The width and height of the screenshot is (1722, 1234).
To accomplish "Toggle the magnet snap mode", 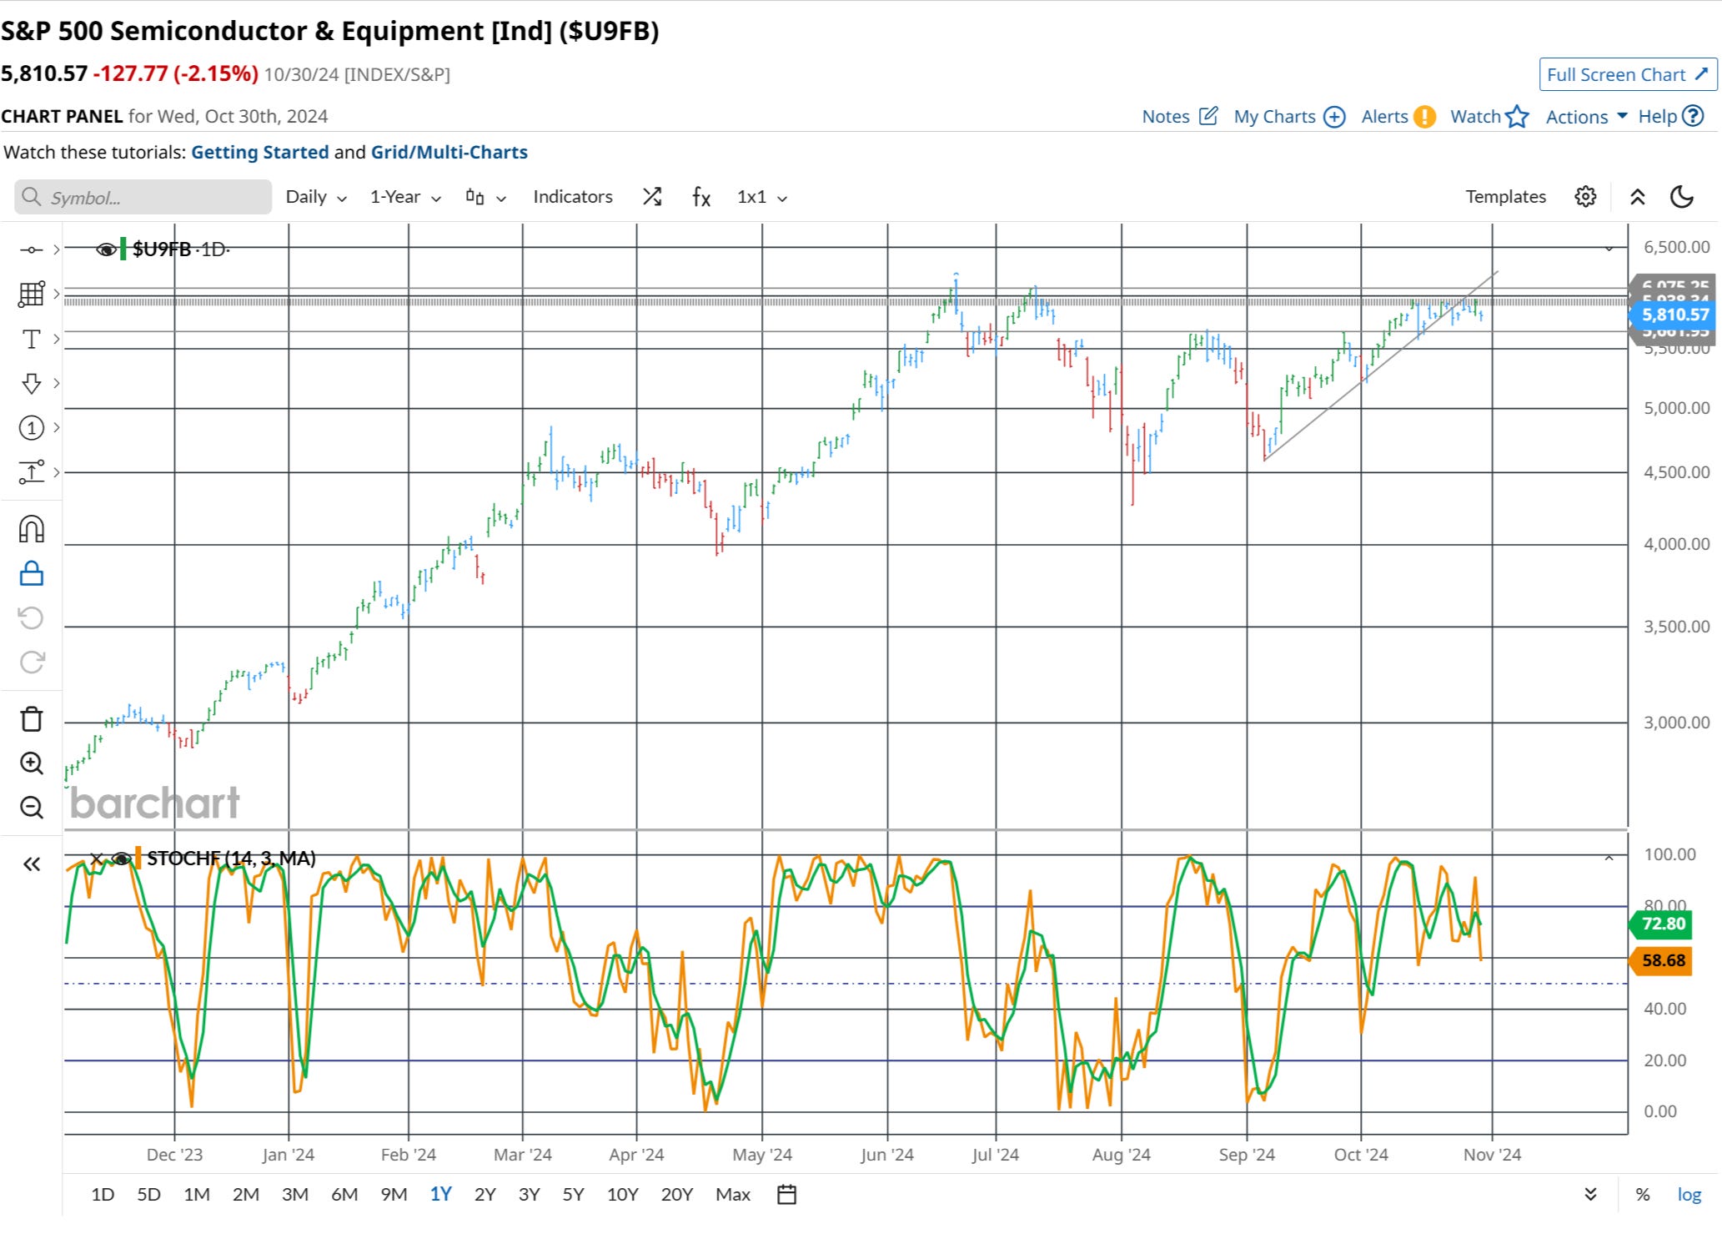I will 32,529.
